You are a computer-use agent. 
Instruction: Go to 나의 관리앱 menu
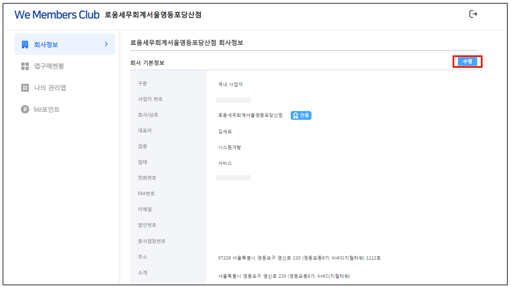point(50,88)
